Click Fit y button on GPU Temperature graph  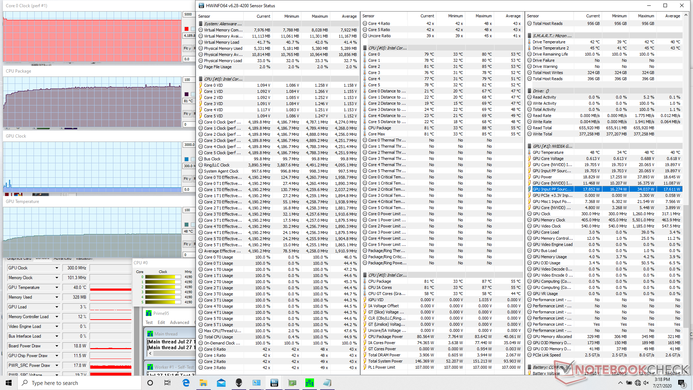tap(187, 244)
